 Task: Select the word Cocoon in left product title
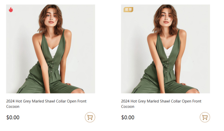13,107
